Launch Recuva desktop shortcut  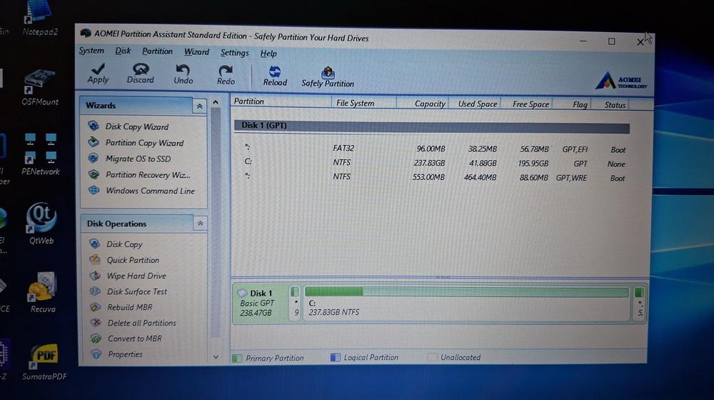click(42, 292)
